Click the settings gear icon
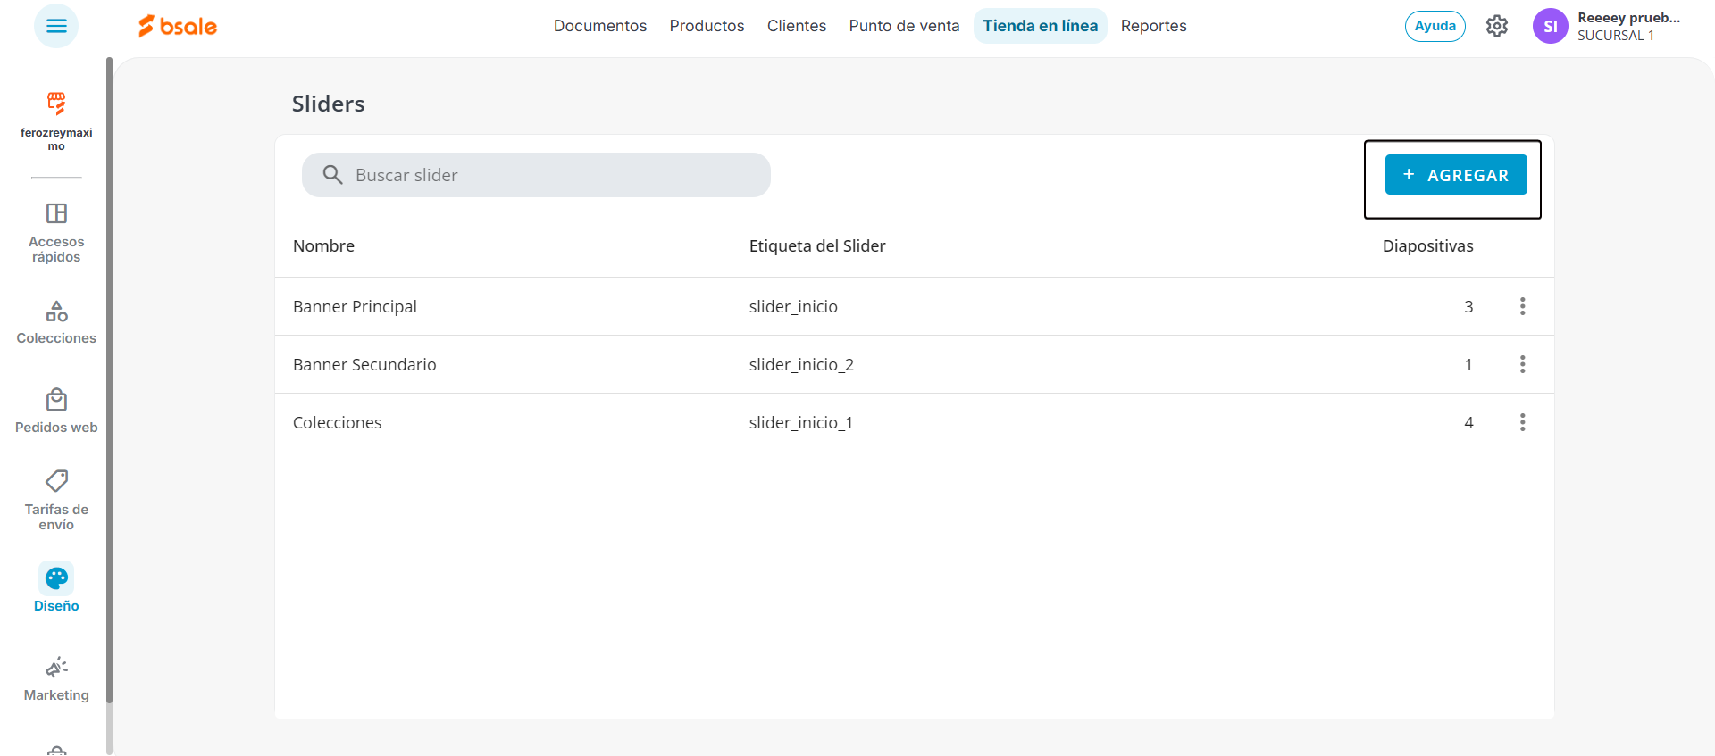 pyautogui.click(x=1497, y=26)
